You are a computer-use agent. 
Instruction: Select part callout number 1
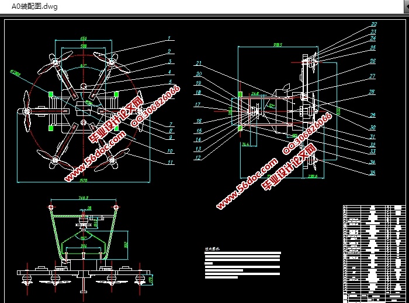pos(169,38)
